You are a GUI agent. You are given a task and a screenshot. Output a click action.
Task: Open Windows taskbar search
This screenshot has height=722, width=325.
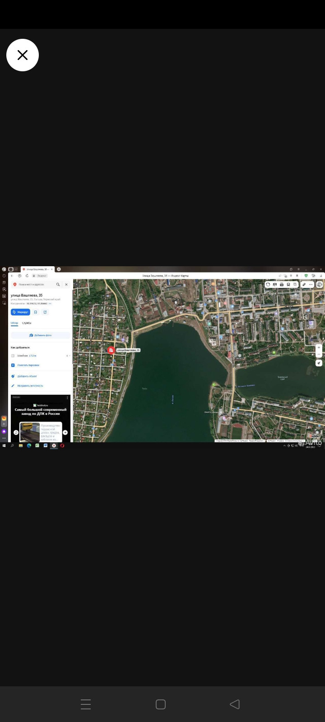12,445
